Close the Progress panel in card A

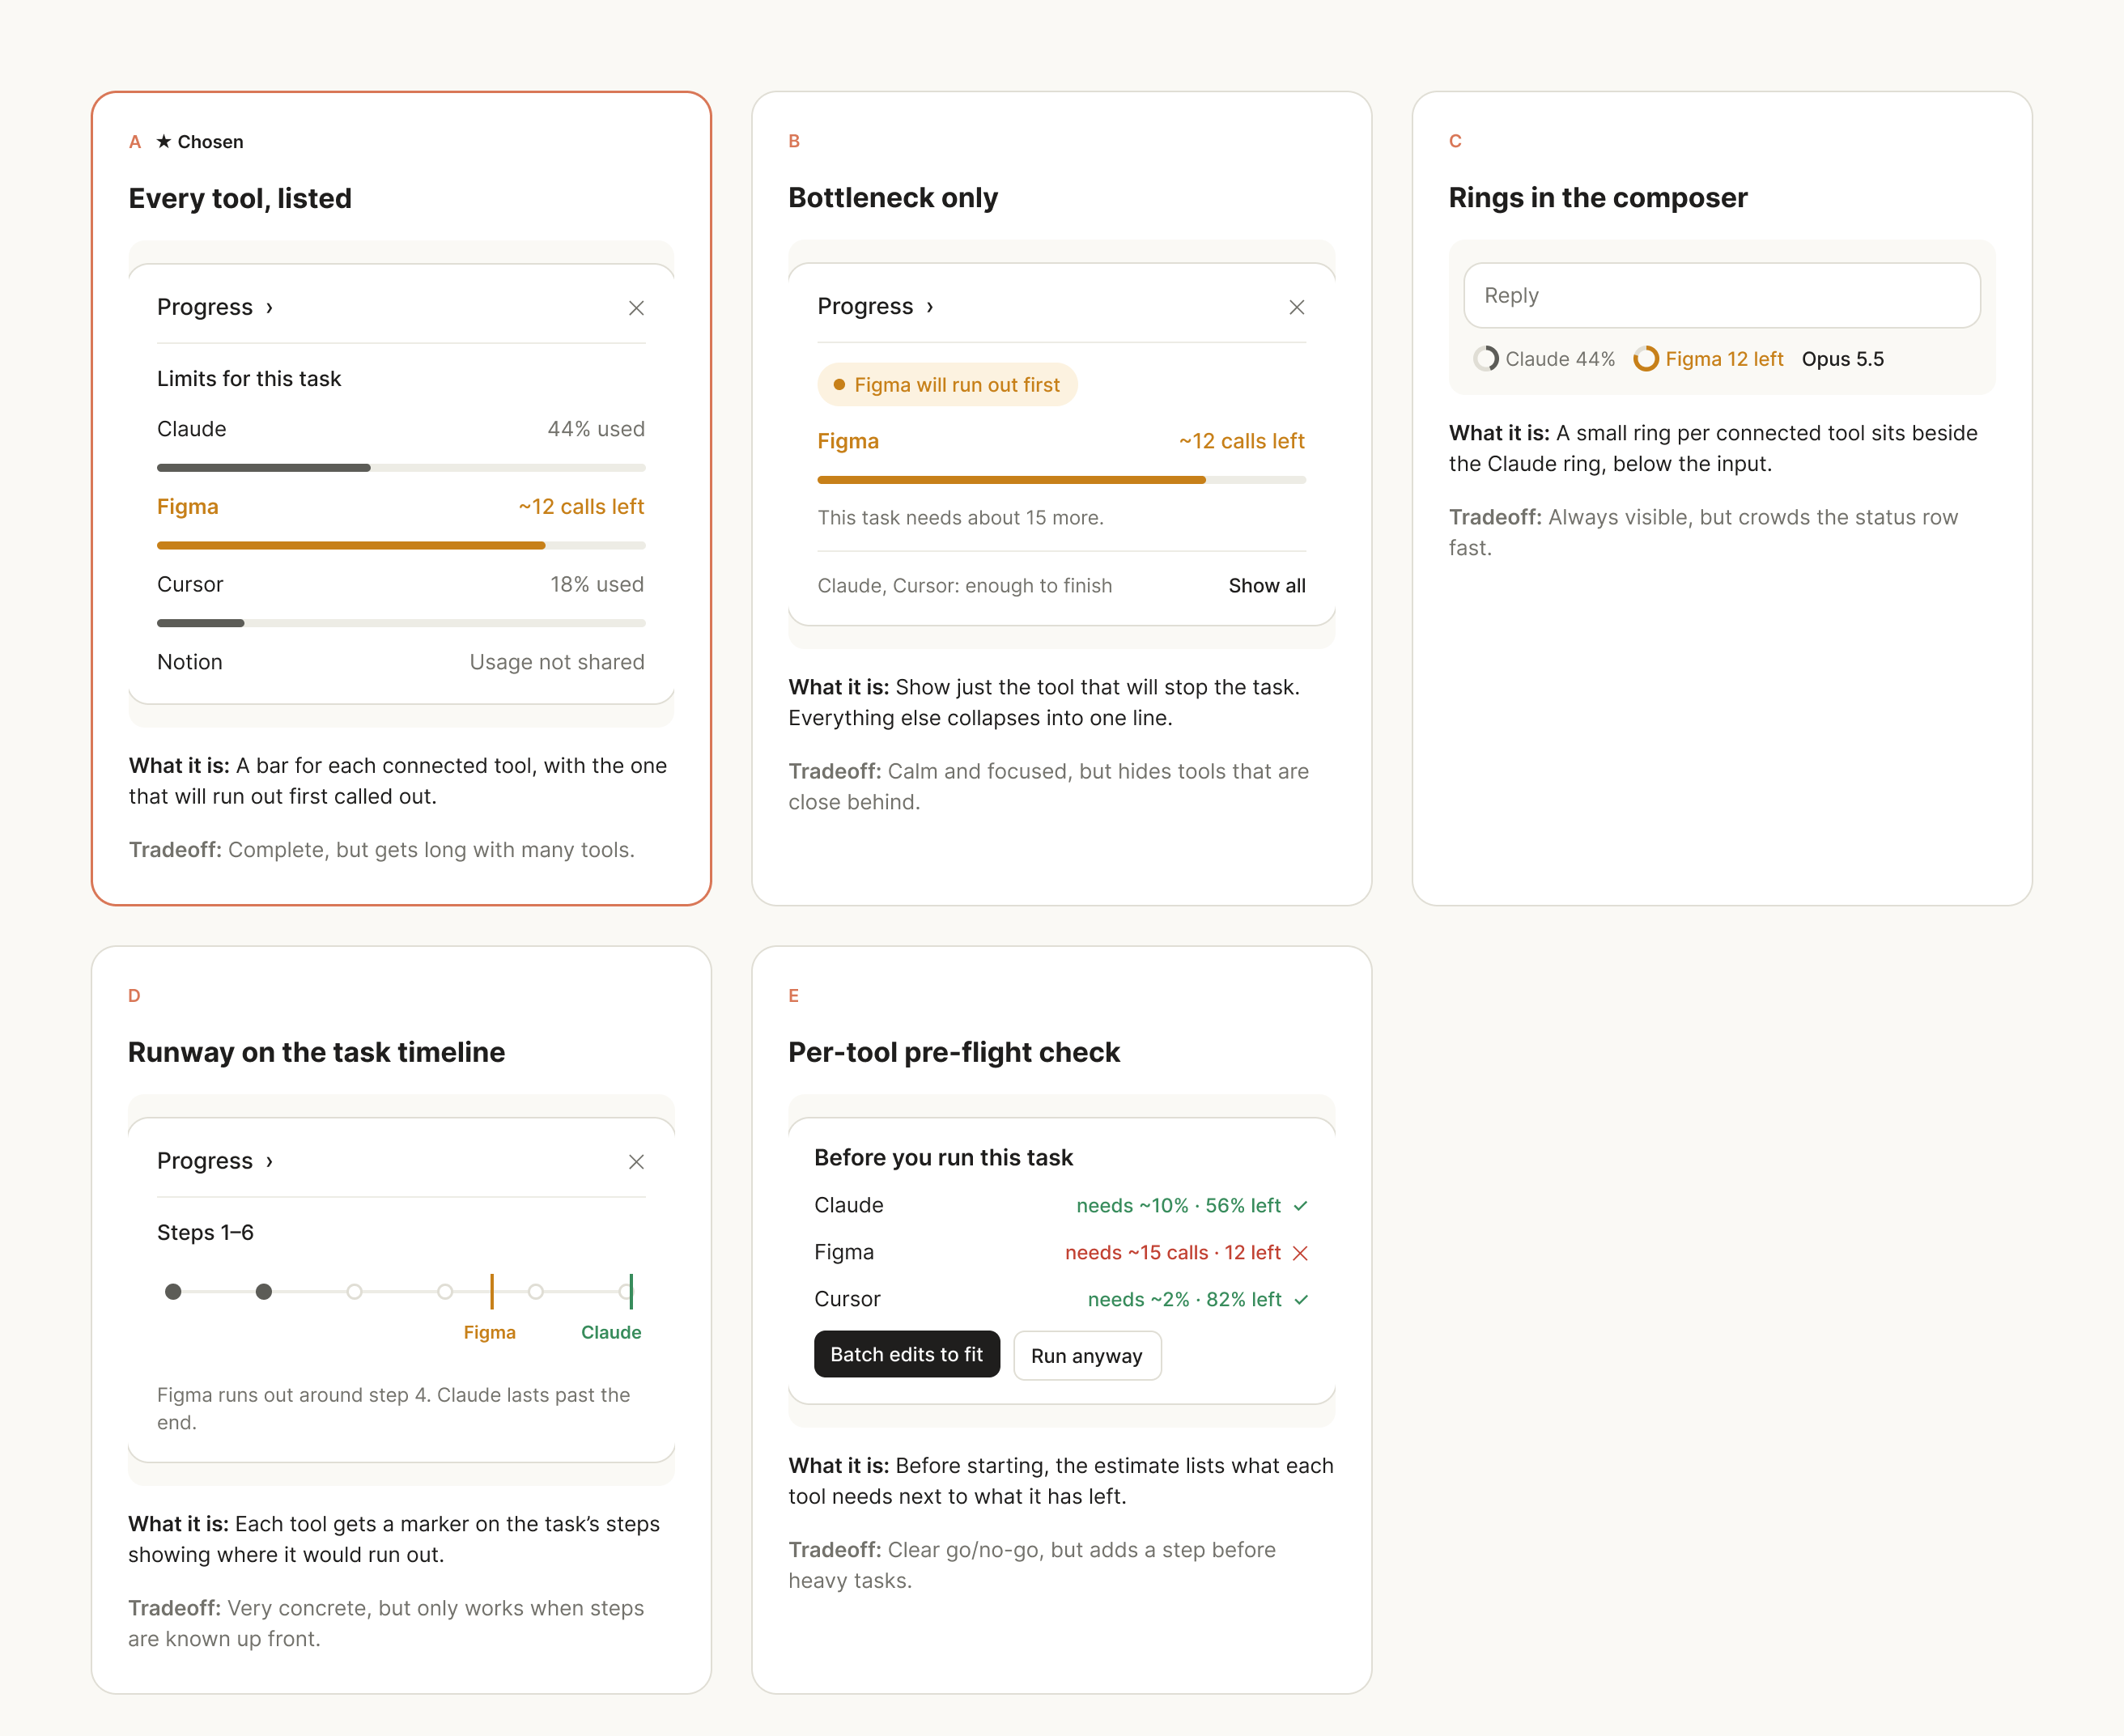pyautogui.click(x=636, y=308)
